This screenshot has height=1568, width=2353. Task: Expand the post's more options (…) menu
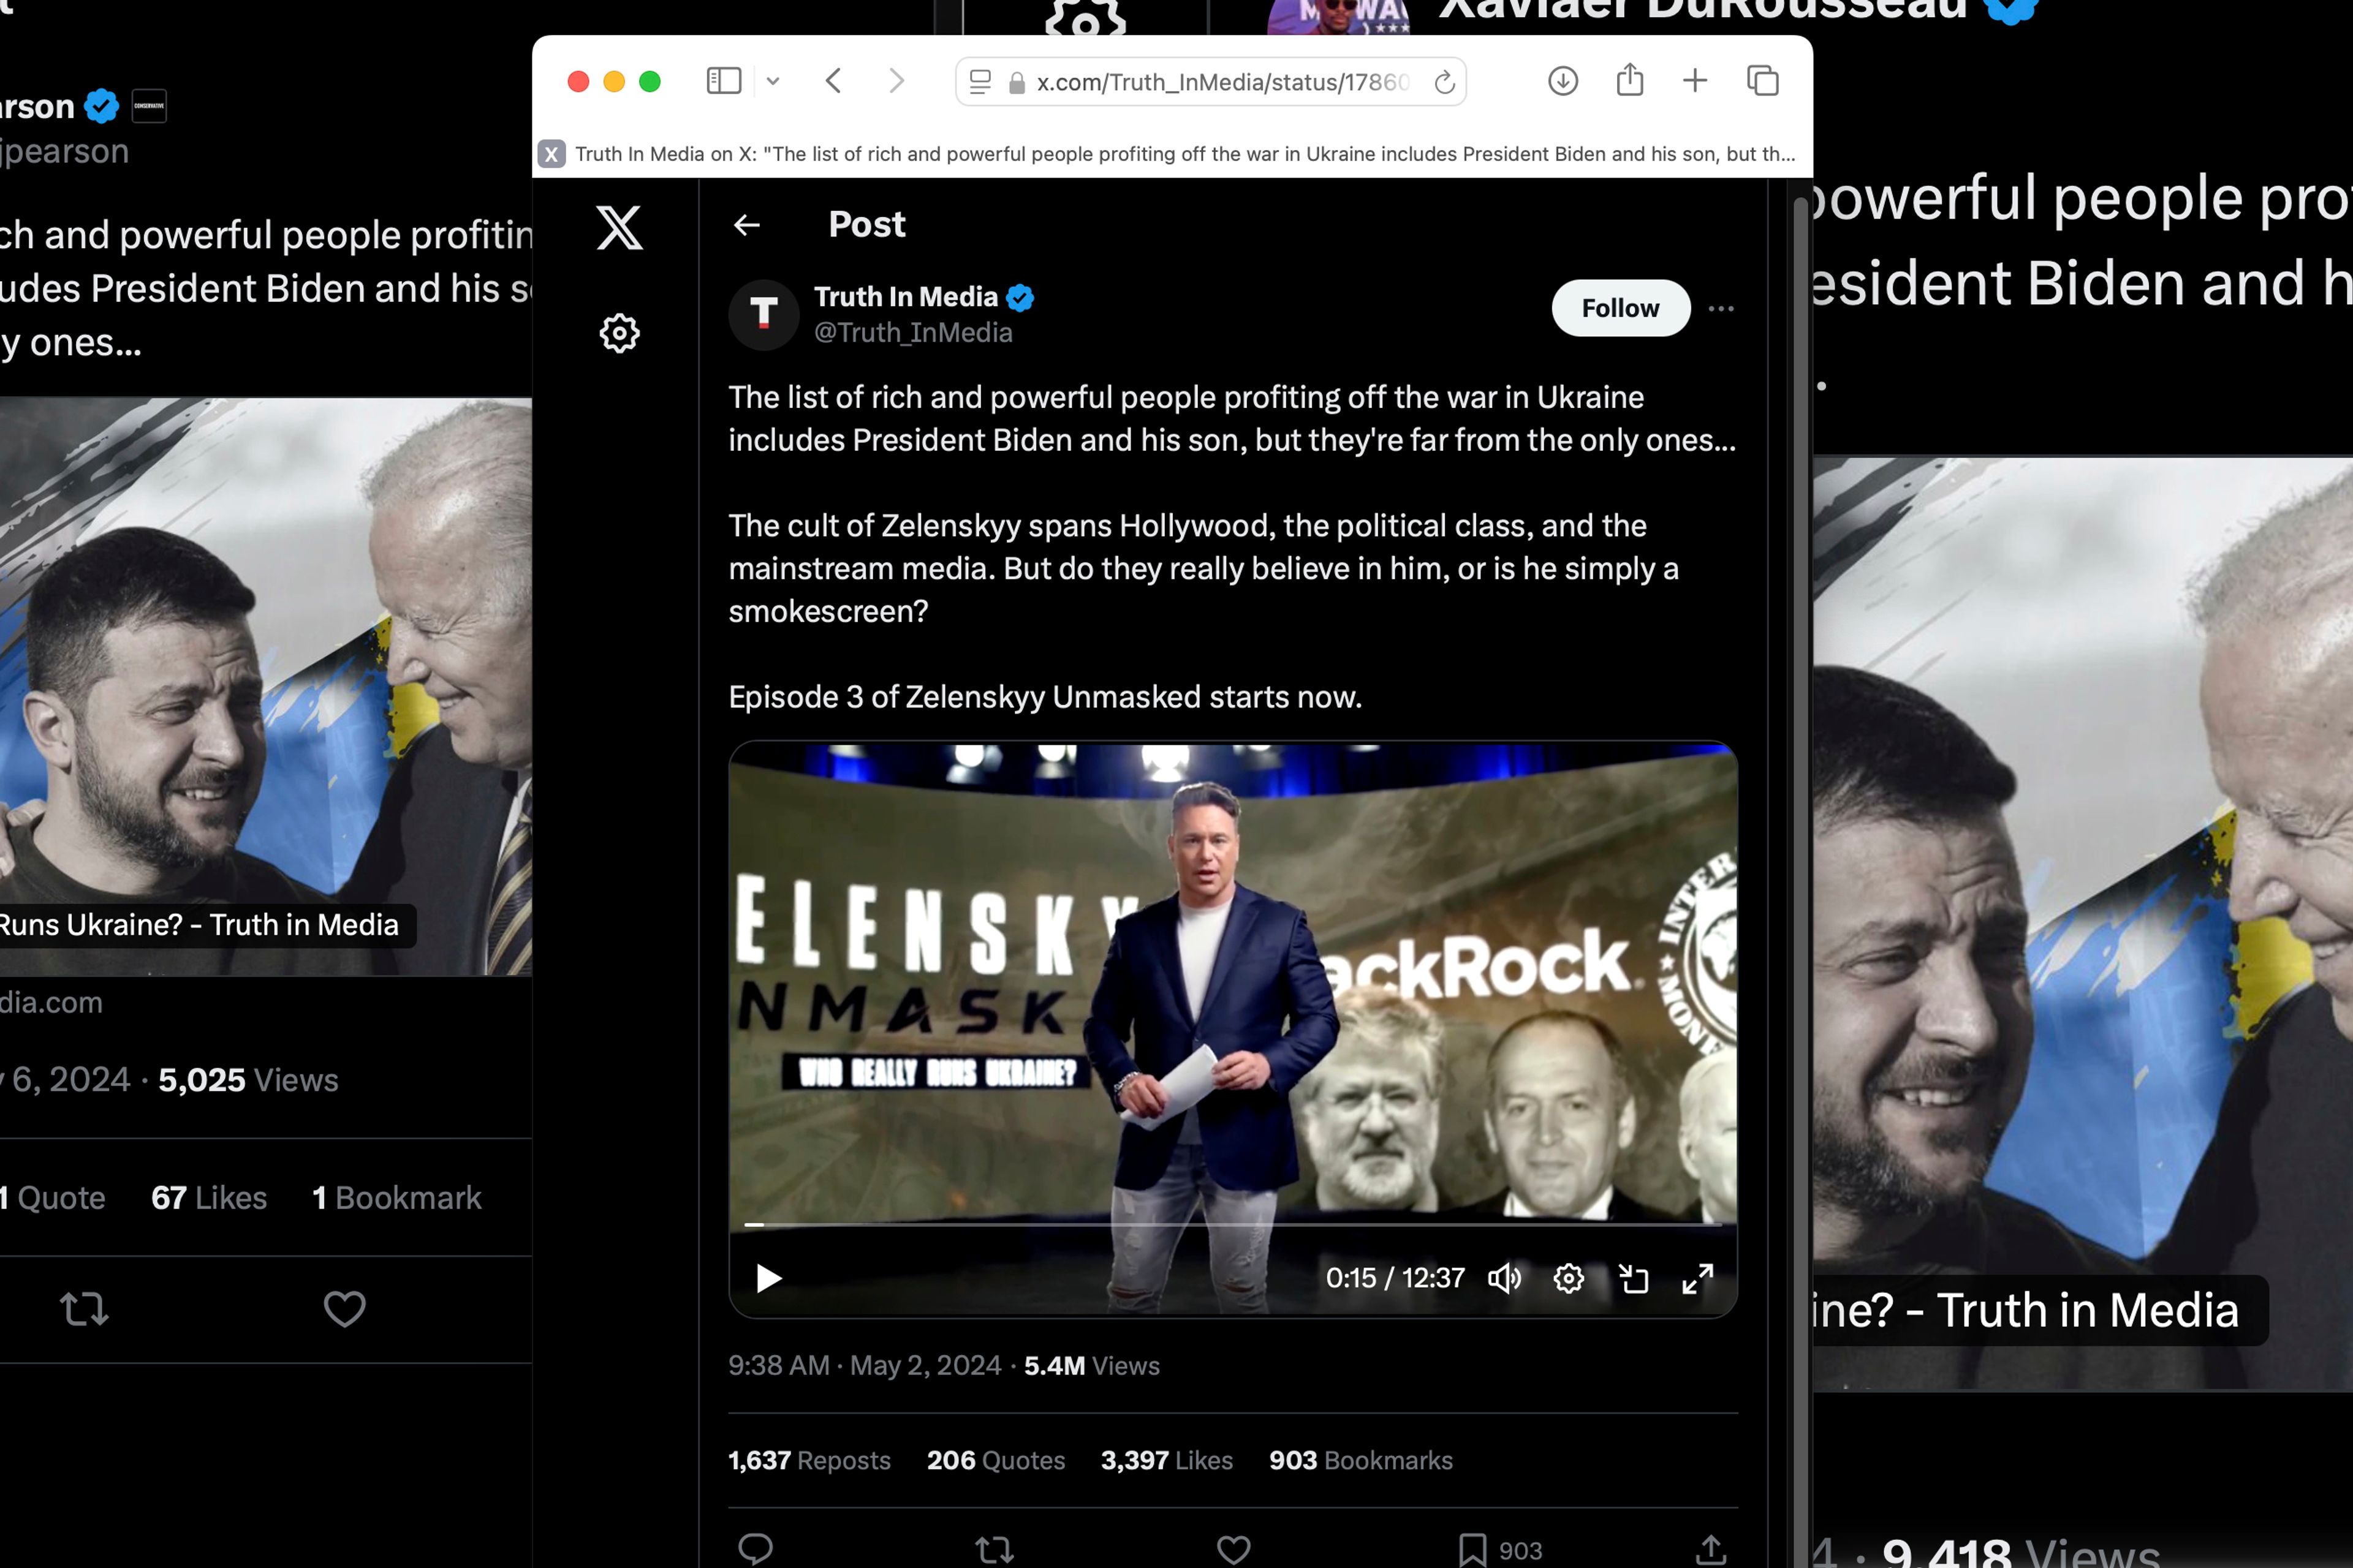tap(1721, 308)
